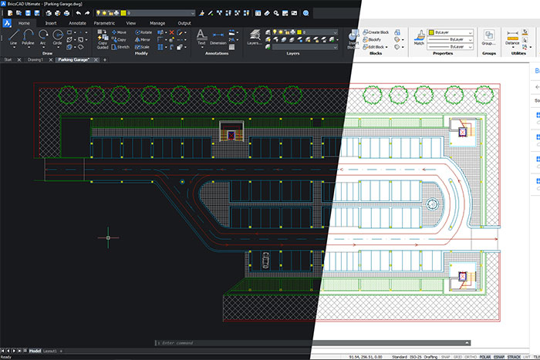Toggle LWT in the status bar
Screen dimensions: 540x360
click(x=527, y=357)
